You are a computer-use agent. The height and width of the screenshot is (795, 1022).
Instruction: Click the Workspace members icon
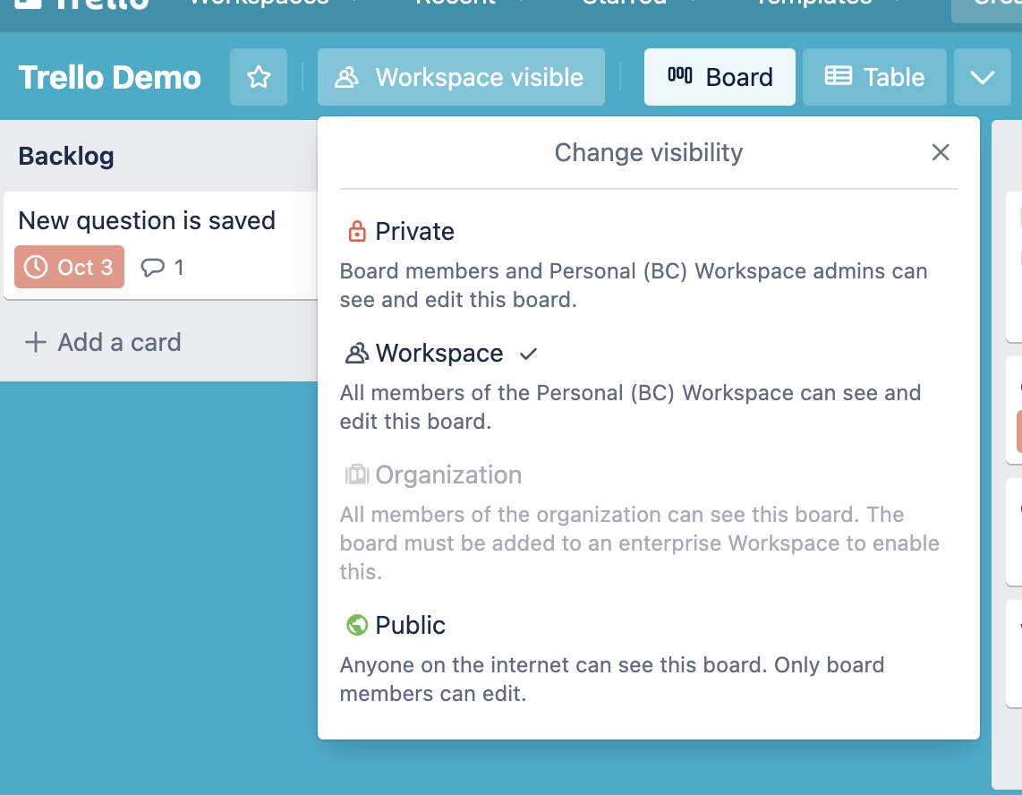pos(357,353)
